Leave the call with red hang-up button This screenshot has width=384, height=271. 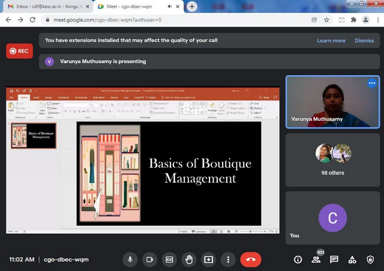click(x=250, y=260)
